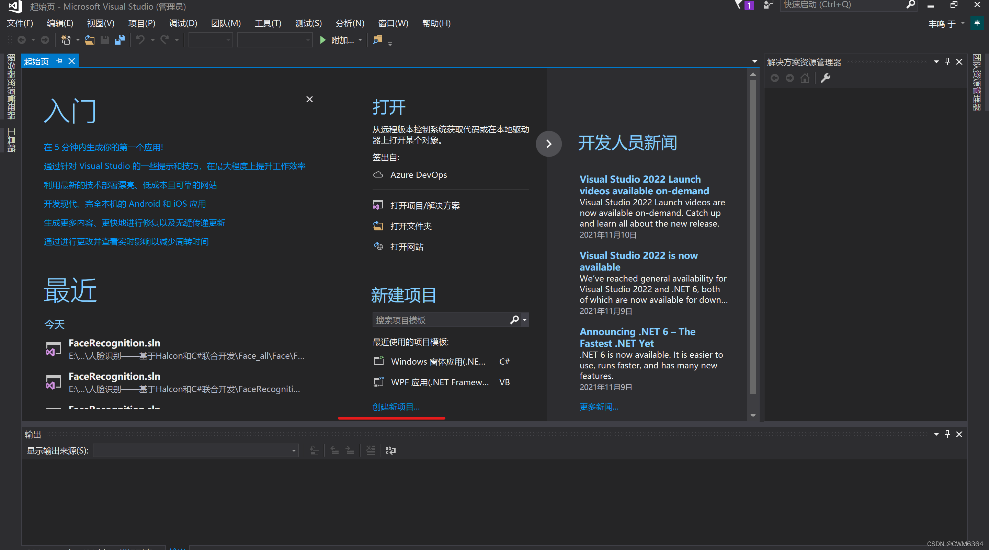Toggle Word Wrap in the output panel
Viewport: 989px width, 550px height.
coord(390,450)
